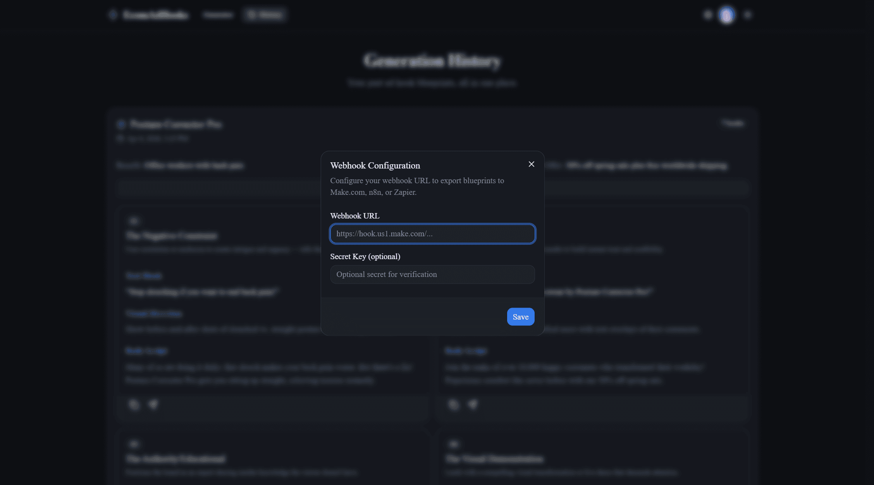Screen dimensions: 874x485
Task: Click the icon above the bottom-right card title
Action: 453,444
